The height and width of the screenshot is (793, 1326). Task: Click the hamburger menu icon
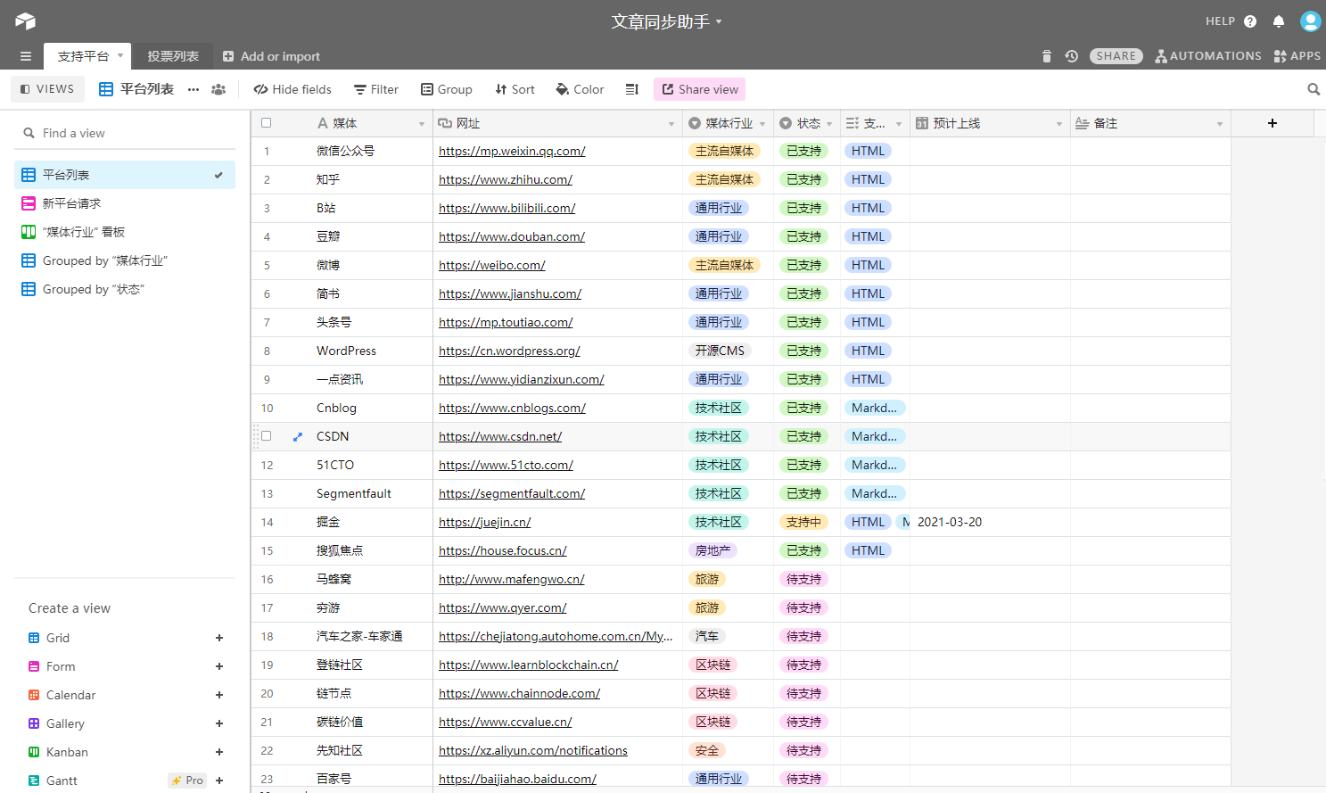(26, 56)
